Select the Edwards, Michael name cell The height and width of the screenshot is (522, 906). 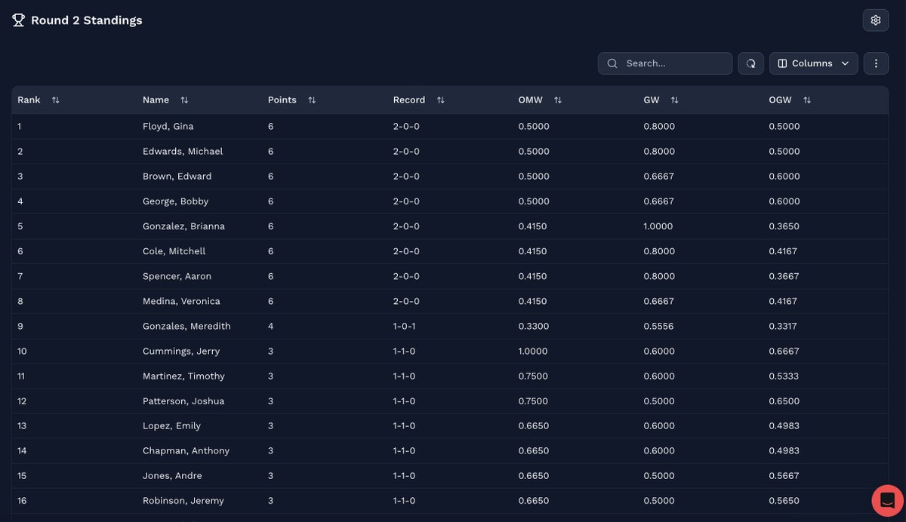(x=183, y=152)
